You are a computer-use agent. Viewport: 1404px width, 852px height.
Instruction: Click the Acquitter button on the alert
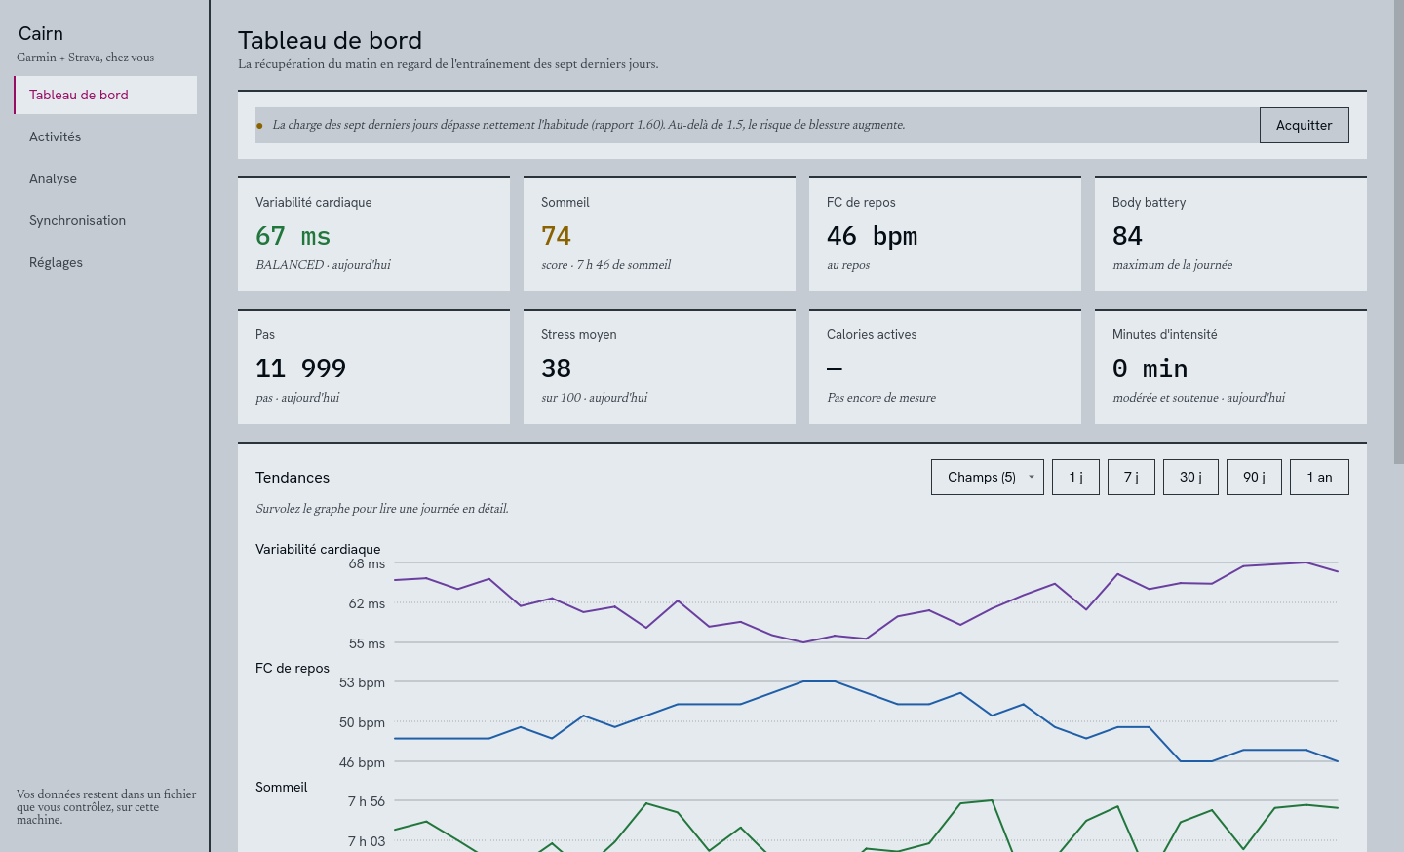[1304, 125]
